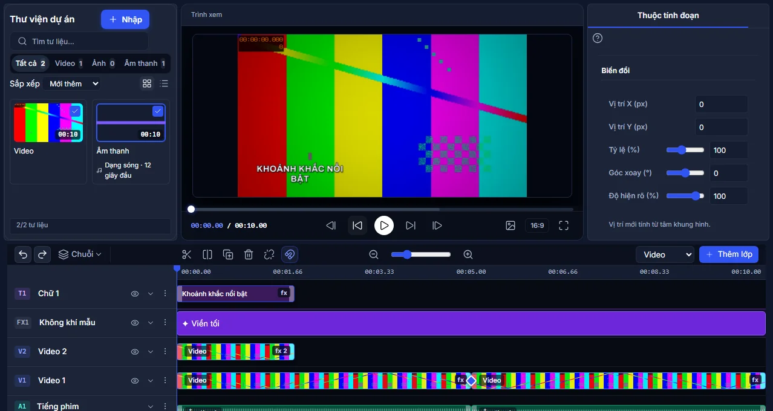Enter fullscreen preview mode
The image size is (773, 411).
(564, 225)
